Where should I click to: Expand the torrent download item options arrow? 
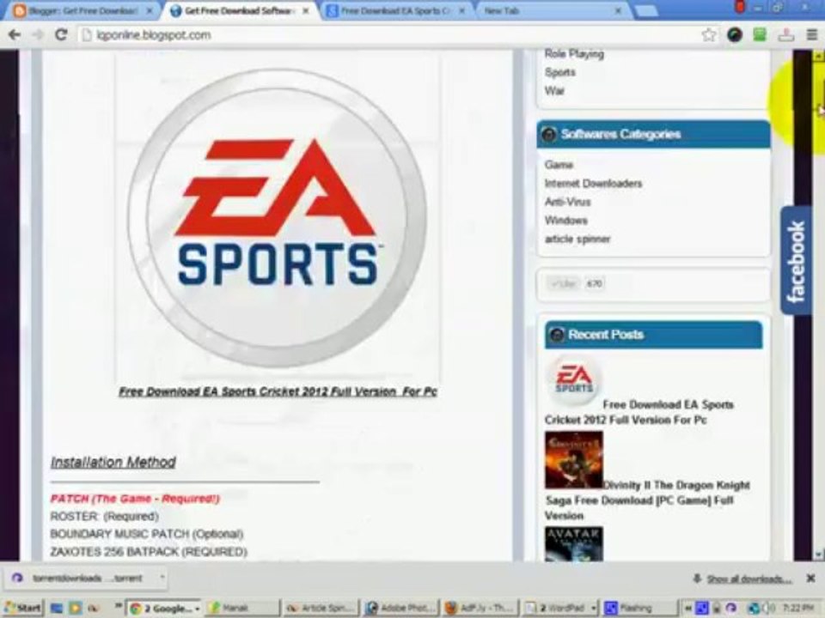(x=162, y=578)
